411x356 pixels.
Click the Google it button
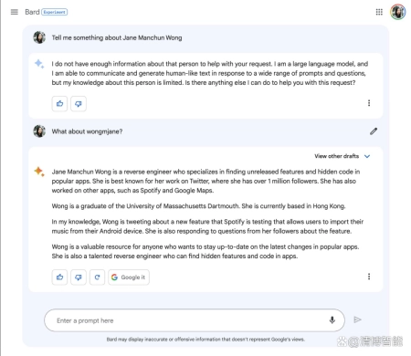(x=129, y=277)
